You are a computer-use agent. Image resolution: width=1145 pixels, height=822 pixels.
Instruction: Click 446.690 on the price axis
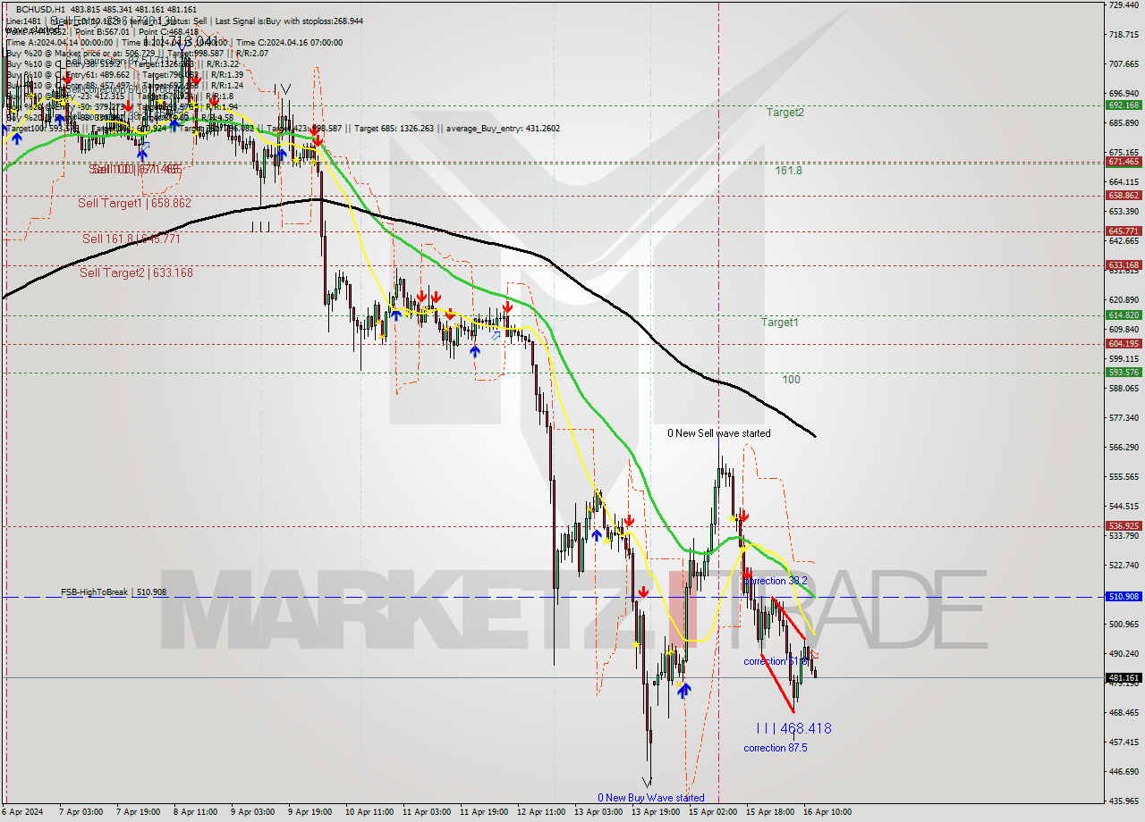(1124, 771)
